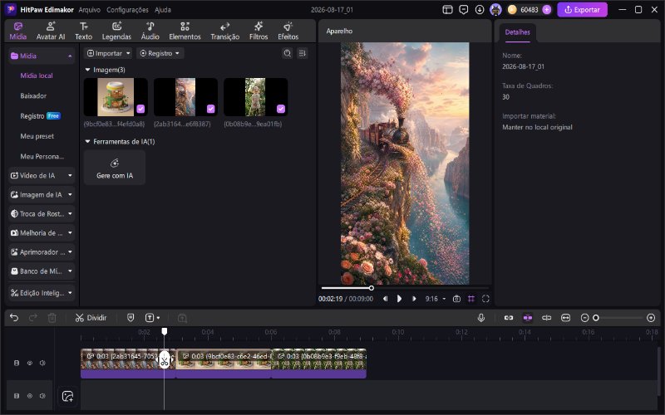Click the scissors on the playhead
This screenshot has width=665, height=415.
(x=164, y=360)
